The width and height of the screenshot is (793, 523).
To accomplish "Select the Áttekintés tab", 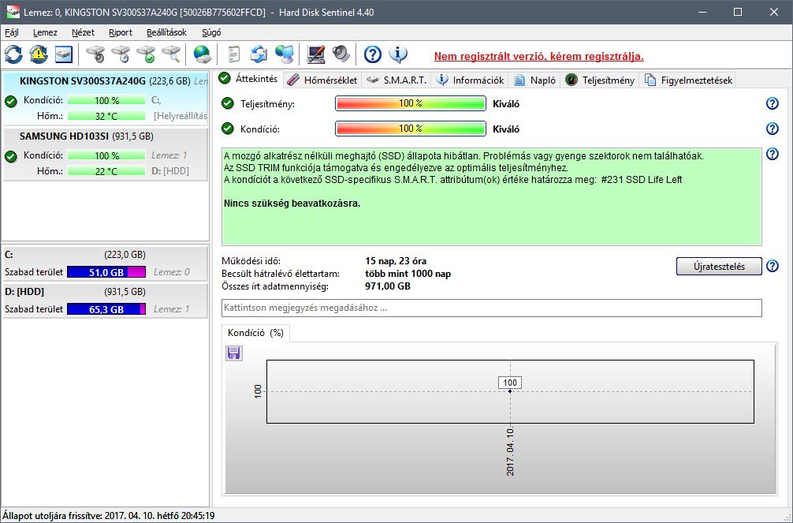I will tap(248, 79).
